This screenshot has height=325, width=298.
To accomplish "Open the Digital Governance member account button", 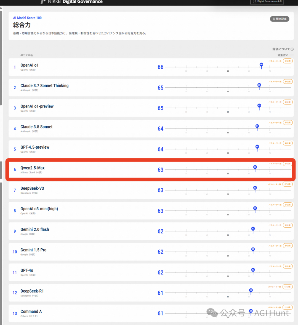I will coord(267,2).
